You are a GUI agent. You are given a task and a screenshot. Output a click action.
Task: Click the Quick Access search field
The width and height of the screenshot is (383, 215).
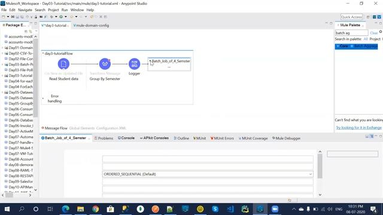pos(351,17)
